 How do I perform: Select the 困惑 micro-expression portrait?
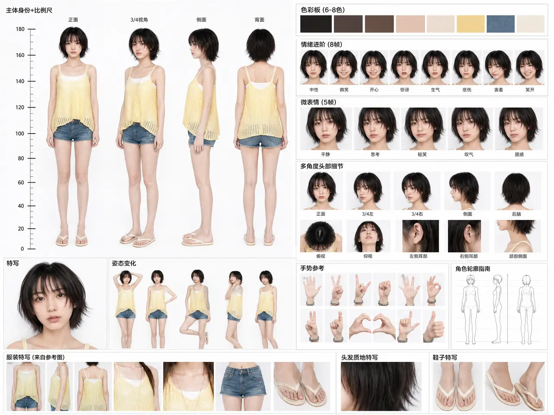click(x=519, y=129)
